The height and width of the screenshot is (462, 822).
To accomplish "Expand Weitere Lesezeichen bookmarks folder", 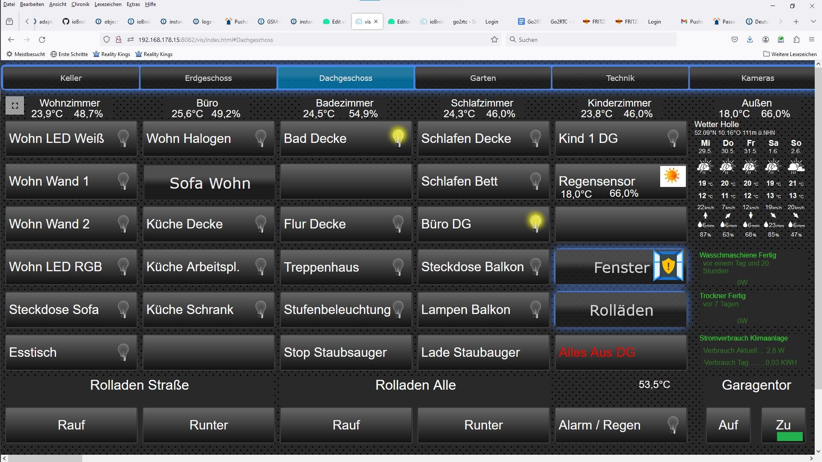I will (790, 54).
